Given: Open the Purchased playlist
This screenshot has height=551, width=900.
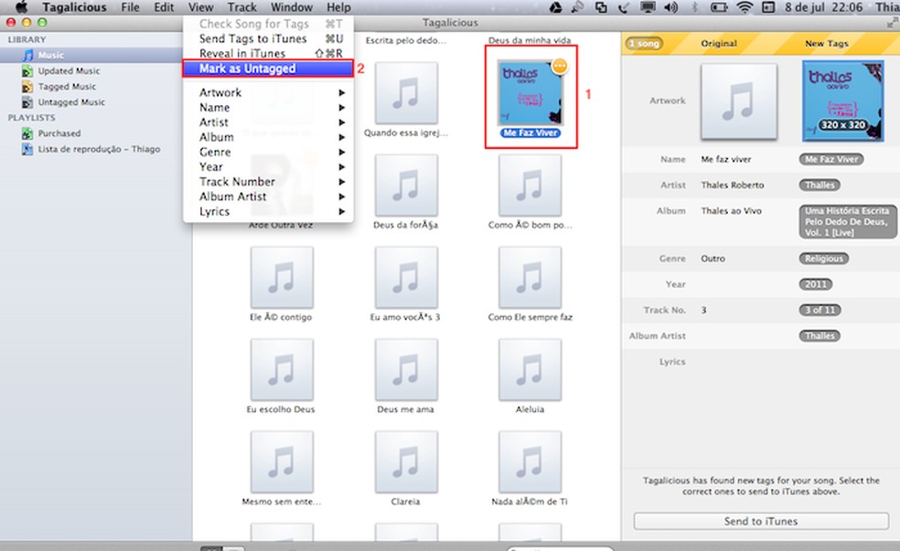Looking at the screenshot, I should 59,133.
